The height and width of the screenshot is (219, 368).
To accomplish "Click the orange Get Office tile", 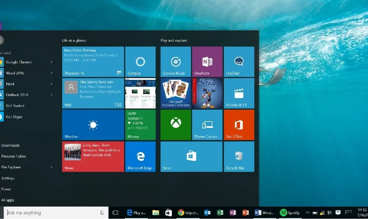I will (x=239, y=125).
